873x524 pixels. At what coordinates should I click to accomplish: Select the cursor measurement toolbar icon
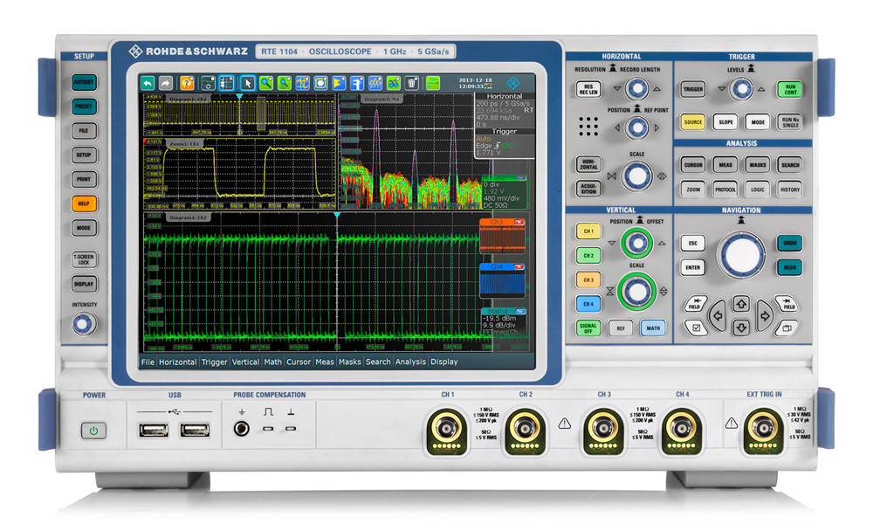click(302, 84)
